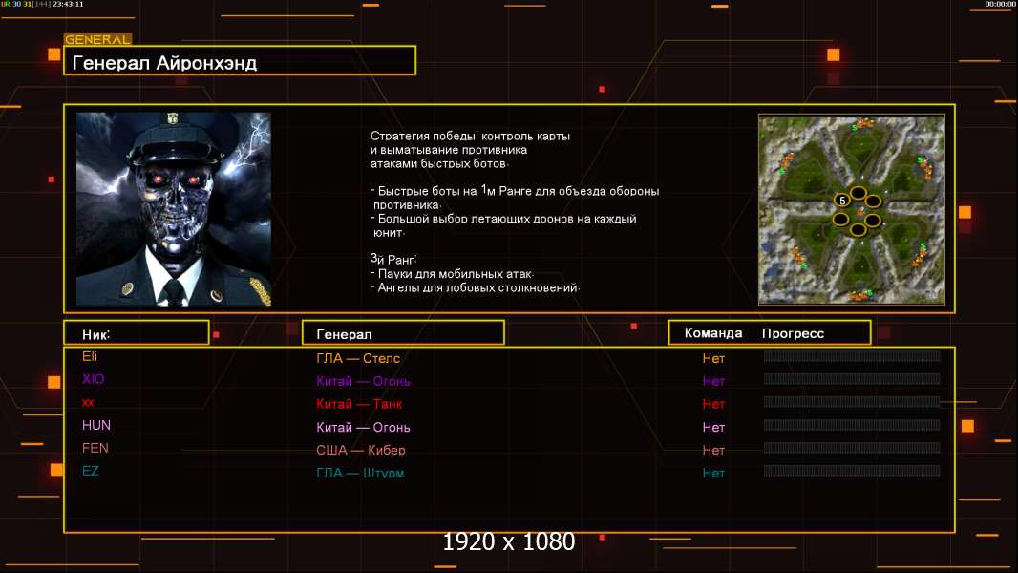Click the 'Прогресс' column header
The height and width of the screenshot is (573, 1018).
click(x=793, y=333)
